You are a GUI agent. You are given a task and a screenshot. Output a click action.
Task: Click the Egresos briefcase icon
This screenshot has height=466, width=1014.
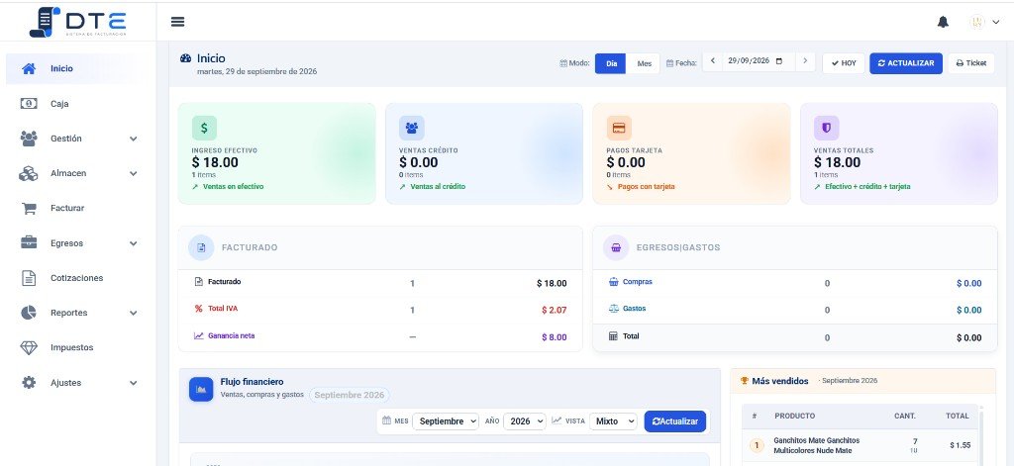29,243
